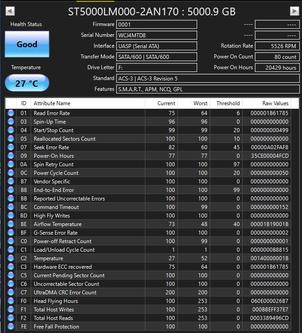Click the next disk right arrow button

point(294,11)
